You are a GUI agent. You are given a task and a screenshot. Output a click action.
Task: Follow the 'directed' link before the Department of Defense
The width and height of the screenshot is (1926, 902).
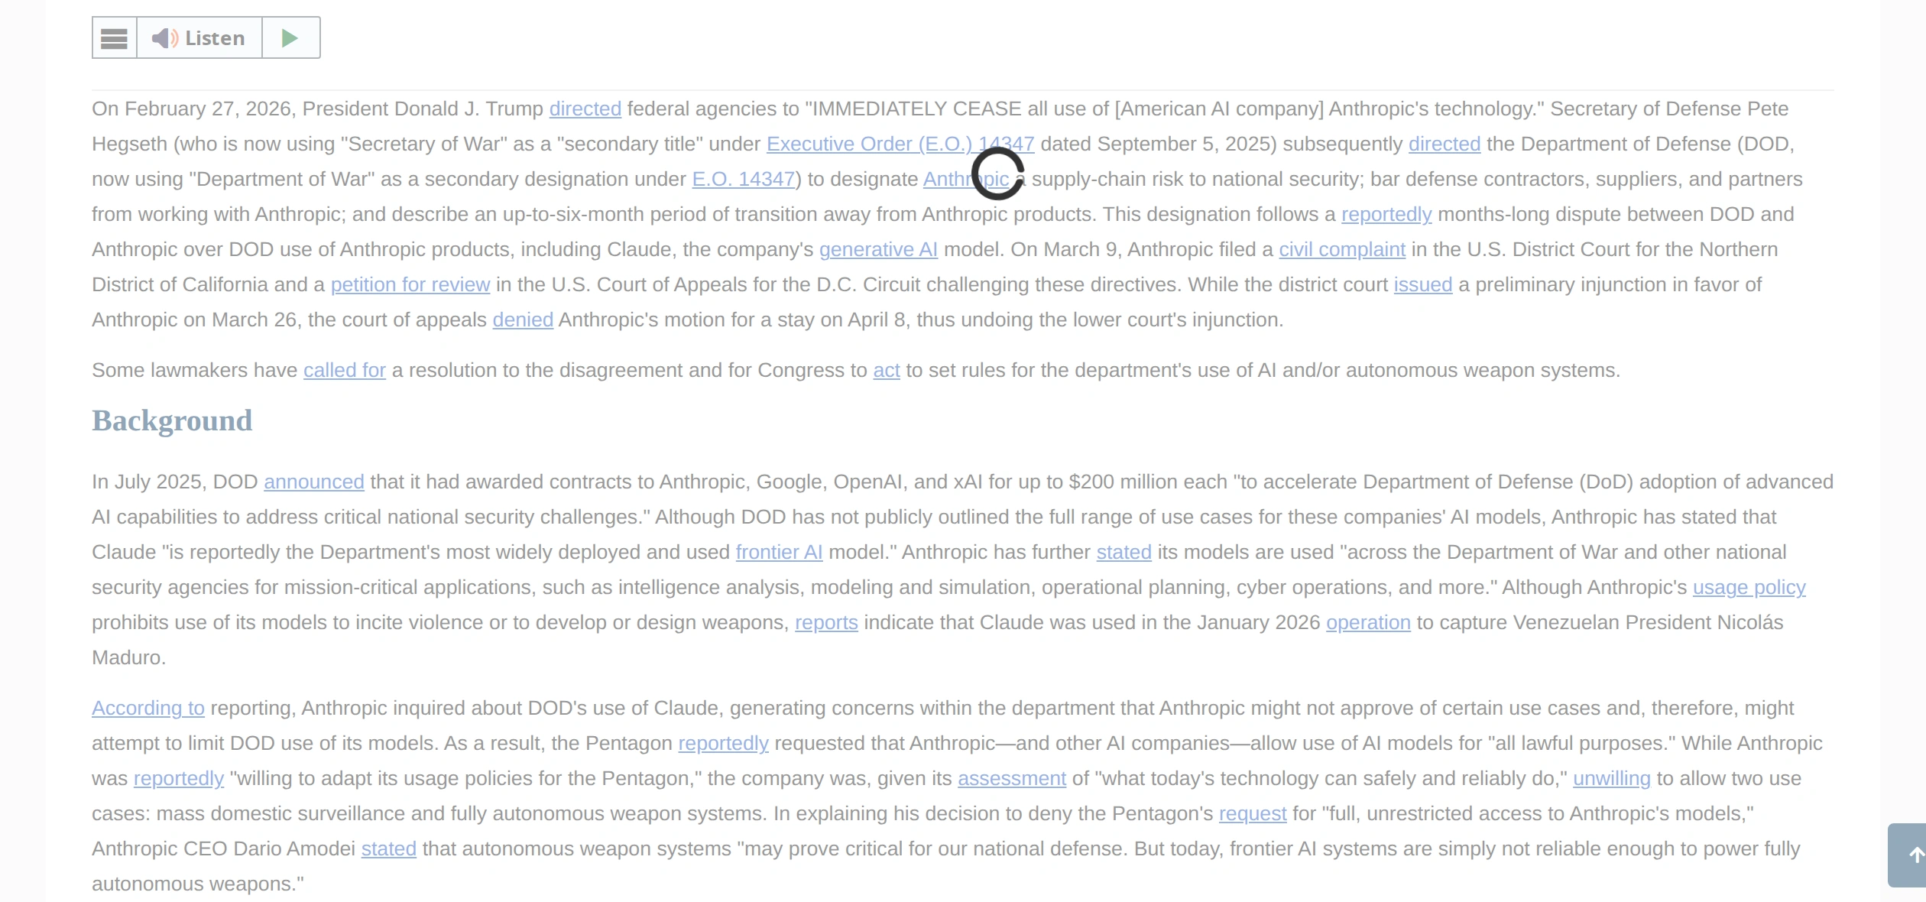coord(1444,144)
